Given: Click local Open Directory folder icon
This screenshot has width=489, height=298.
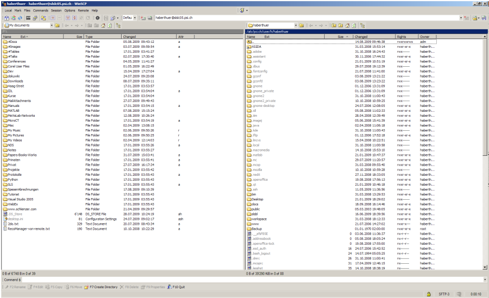Looking at the screenshot, I should click(58, 26).
